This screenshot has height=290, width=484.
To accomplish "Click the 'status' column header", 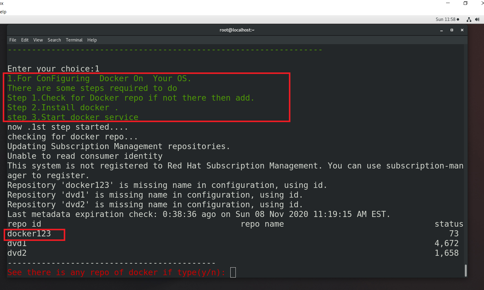I will pyautogui.click(x=449, y=224).
